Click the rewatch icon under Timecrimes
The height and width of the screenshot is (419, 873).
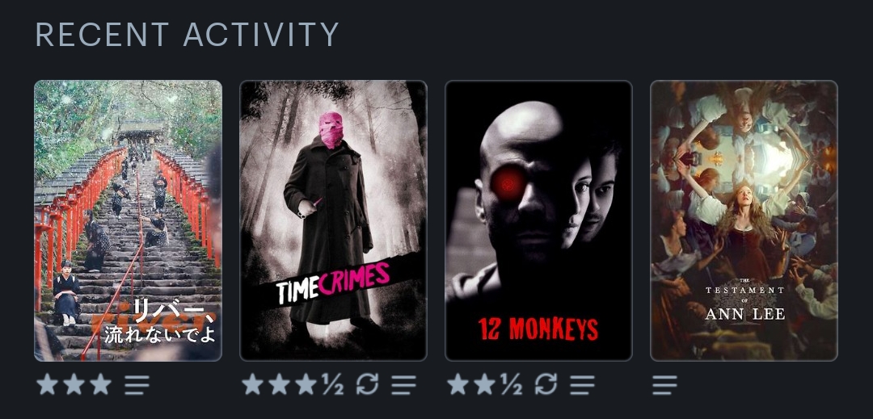tap(368, 384)
